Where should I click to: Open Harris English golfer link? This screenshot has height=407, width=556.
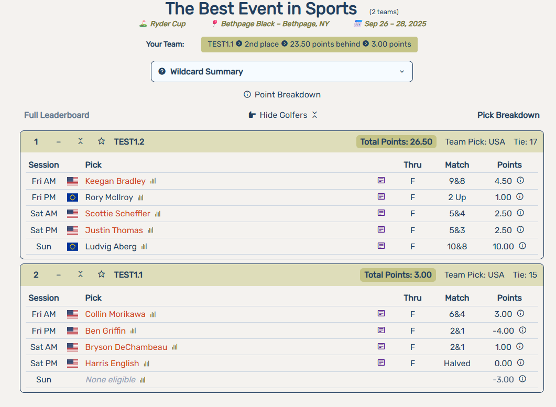[x=112, y=364]
